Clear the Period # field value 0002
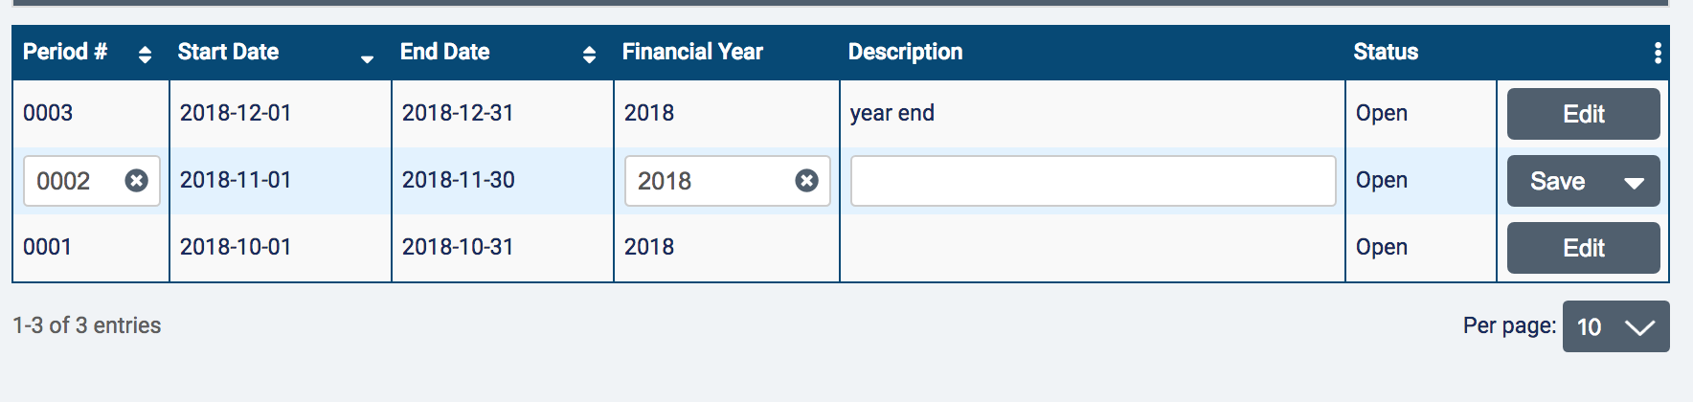 (x=137, y=181)
